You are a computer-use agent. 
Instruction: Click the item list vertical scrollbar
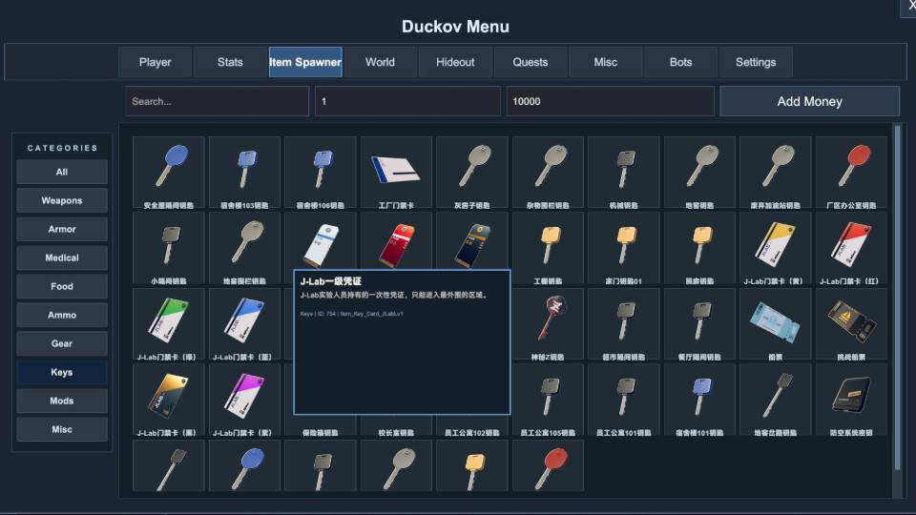pyautogui.click(x=897, y=296)
